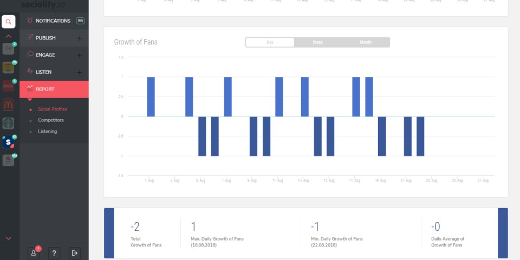Image resolution: width=520 pixels, height=260 pixels.
Task: Select the Starbucks brand profile
Action: coord(8,123)
